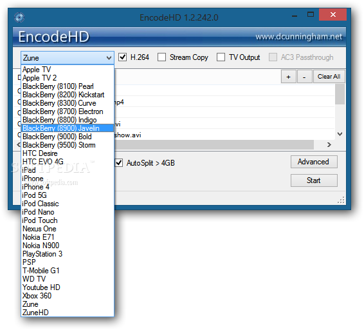364x330 pixels.
Task: Choose Xbox 360 output preset
Action: (x=68, y=296)
